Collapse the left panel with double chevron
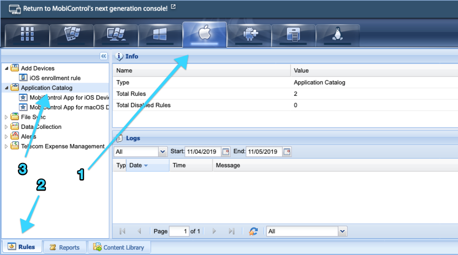 [x=104, y=56]
